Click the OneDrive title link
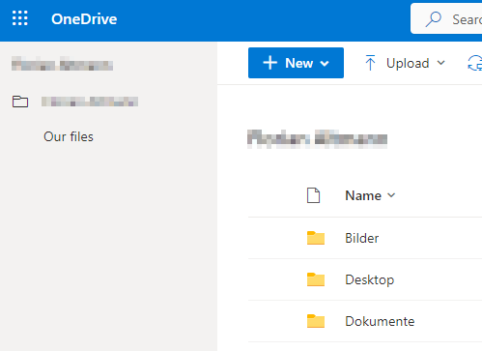 pos(84,19)
